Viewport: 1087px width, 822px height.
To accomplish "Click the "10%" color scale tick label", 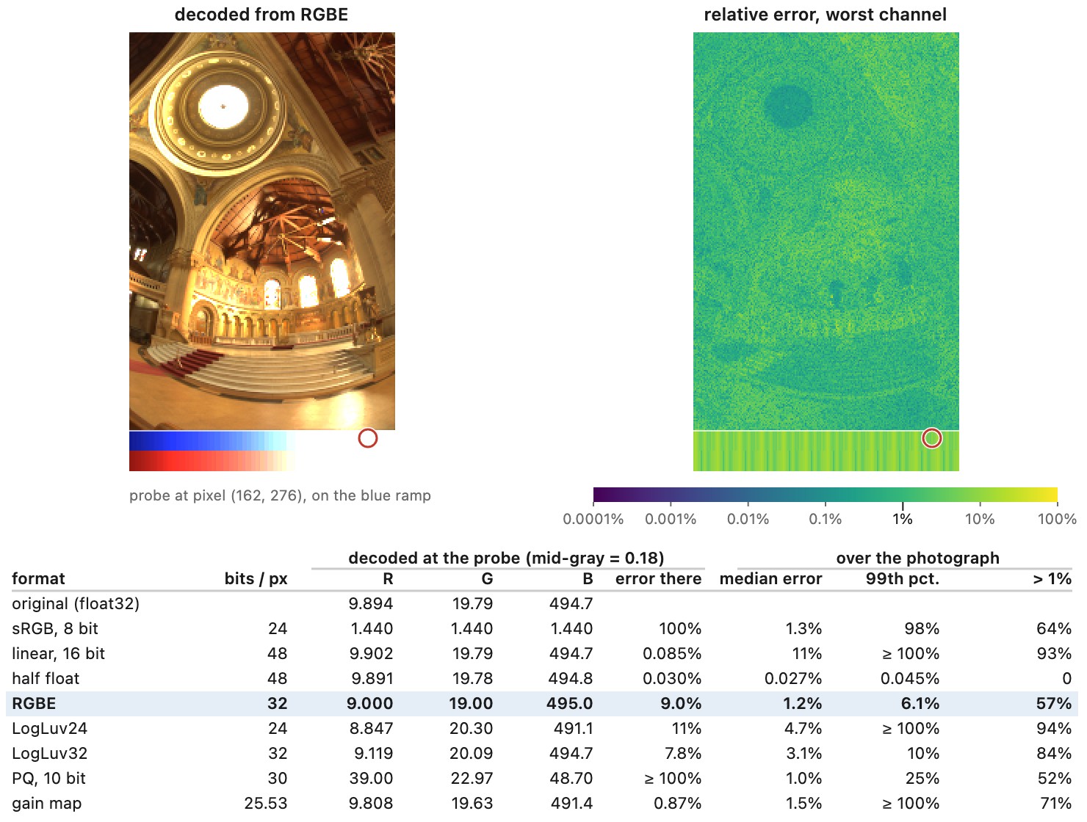I will pyautogui.click(x=980, y=519).
